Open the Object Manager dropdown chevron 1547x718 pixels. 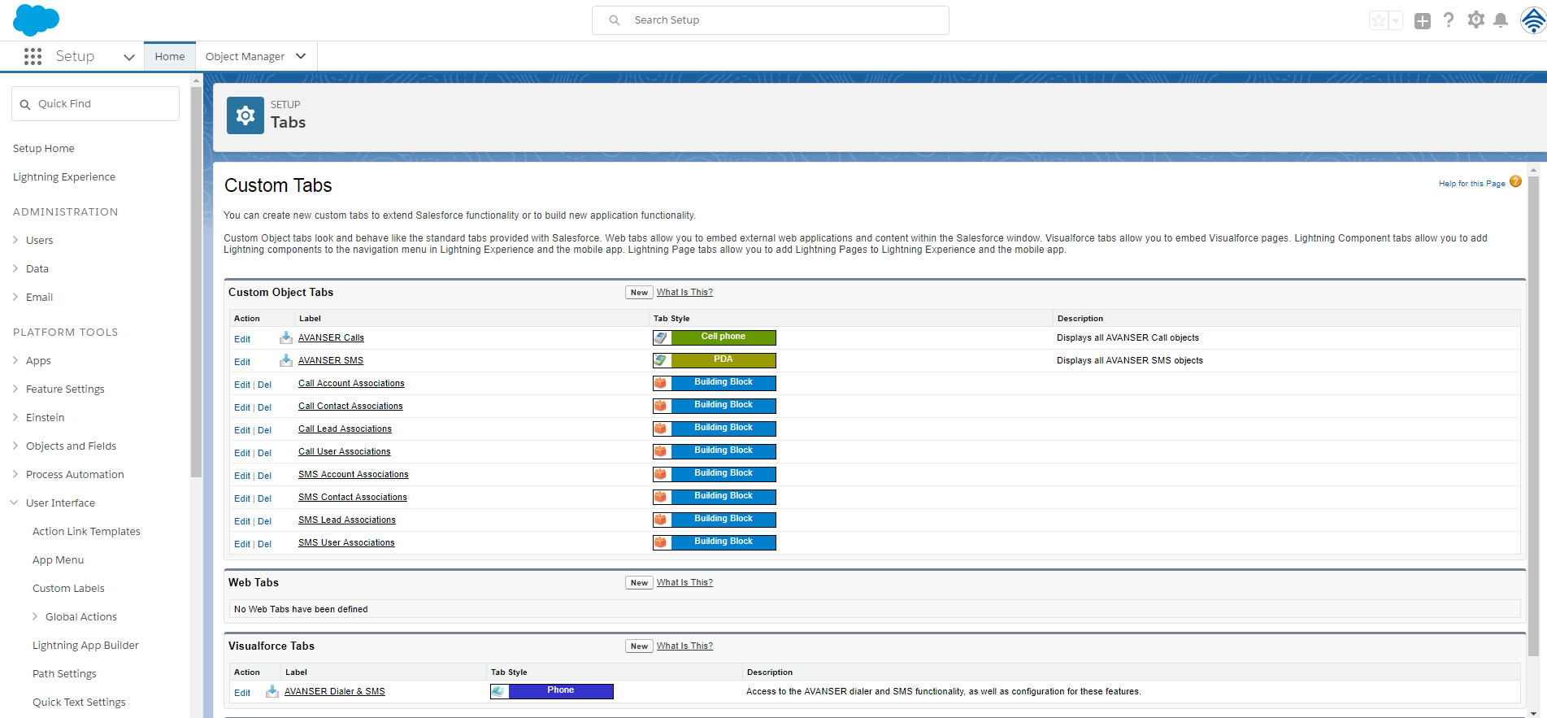[301, 56]
